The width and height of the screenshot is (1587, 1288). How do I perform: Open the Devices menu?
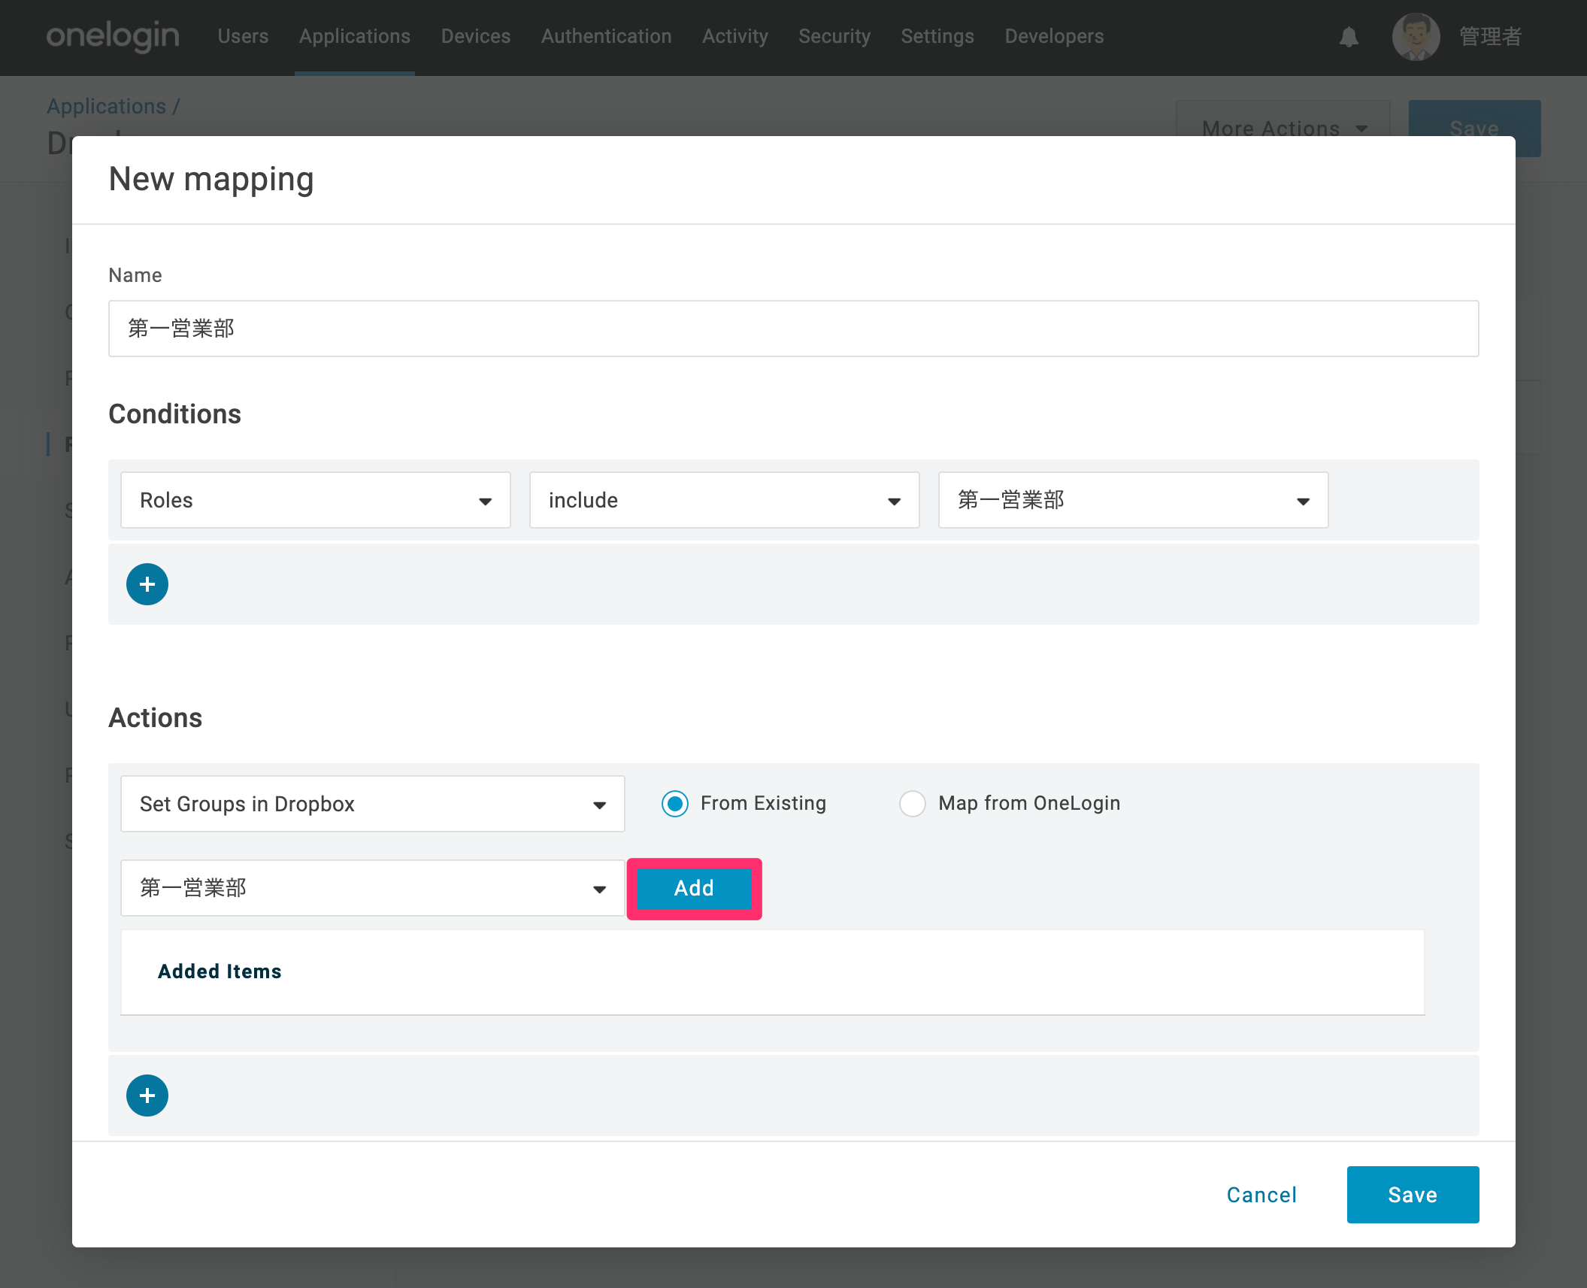(476, 36)
